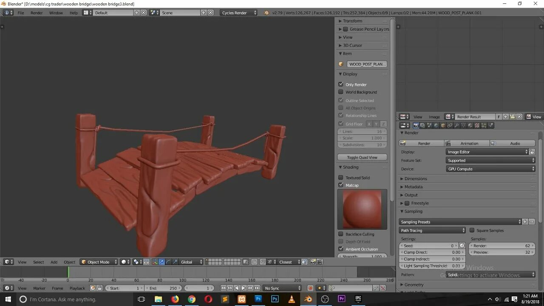
Task: Open the Help menu
Action: pyautogui.click(x=74, y=13)
